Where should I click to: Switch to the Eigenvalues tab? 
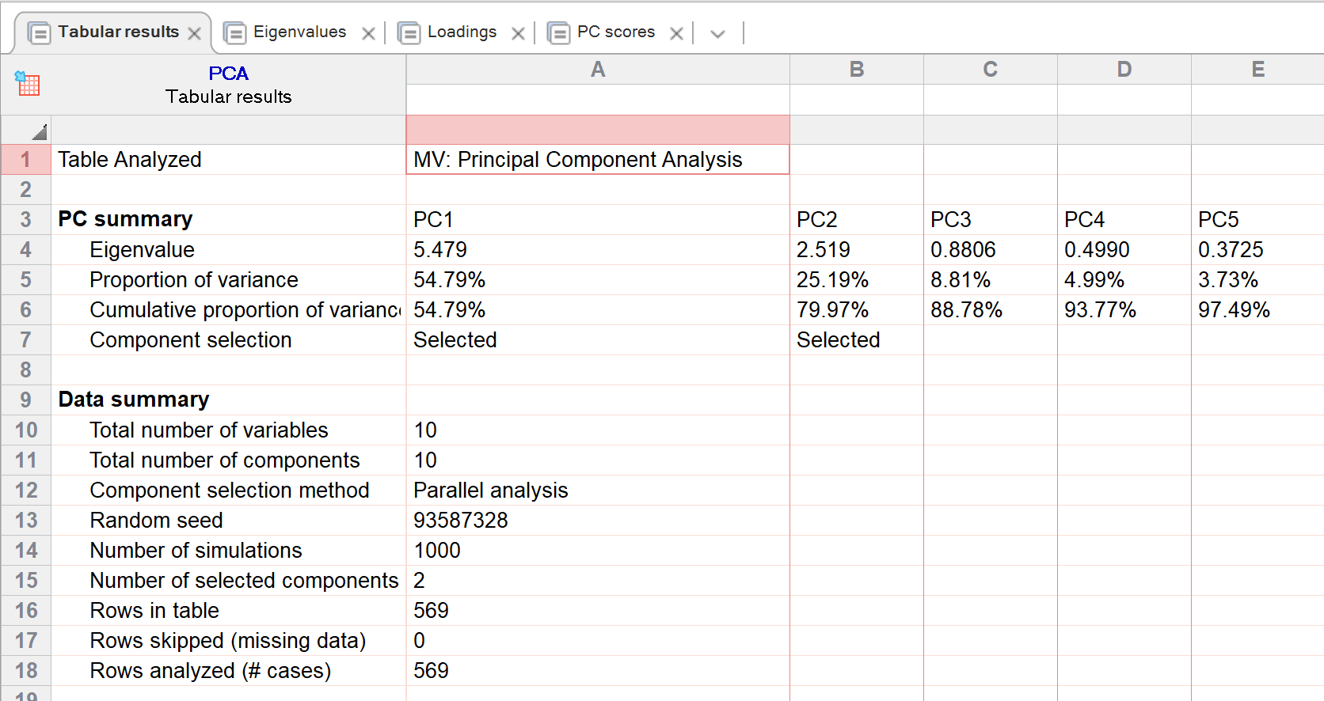click(x=299, y=32)
